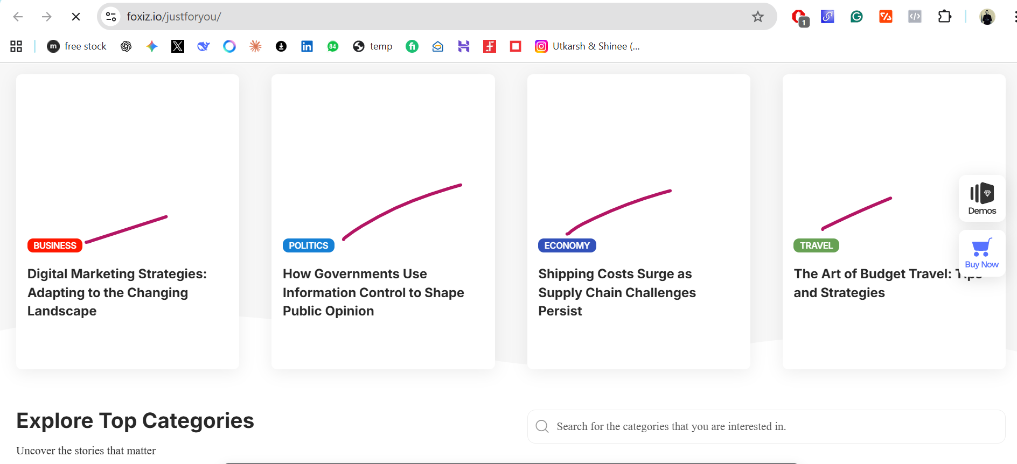Open the Chrome profile avatar

click(987, 17)
